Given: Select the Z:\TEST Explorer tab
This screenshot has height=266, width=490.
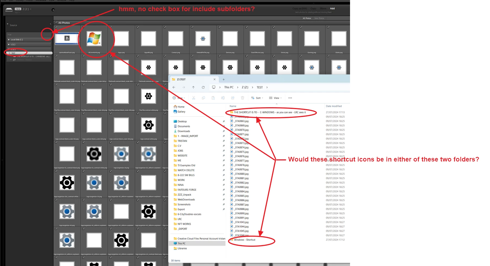Looking at the screenshot, I should [194, 80].
